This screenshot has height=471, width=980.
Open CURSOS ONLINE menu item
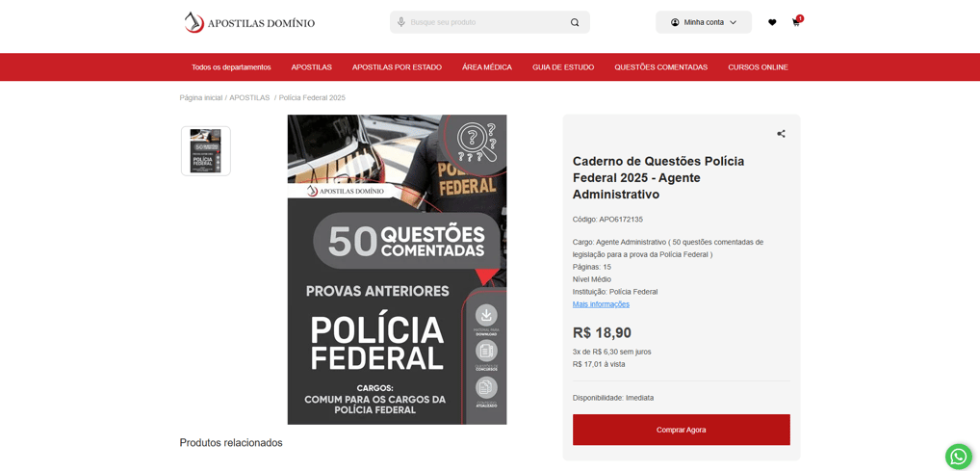click(x=758, y=67)
